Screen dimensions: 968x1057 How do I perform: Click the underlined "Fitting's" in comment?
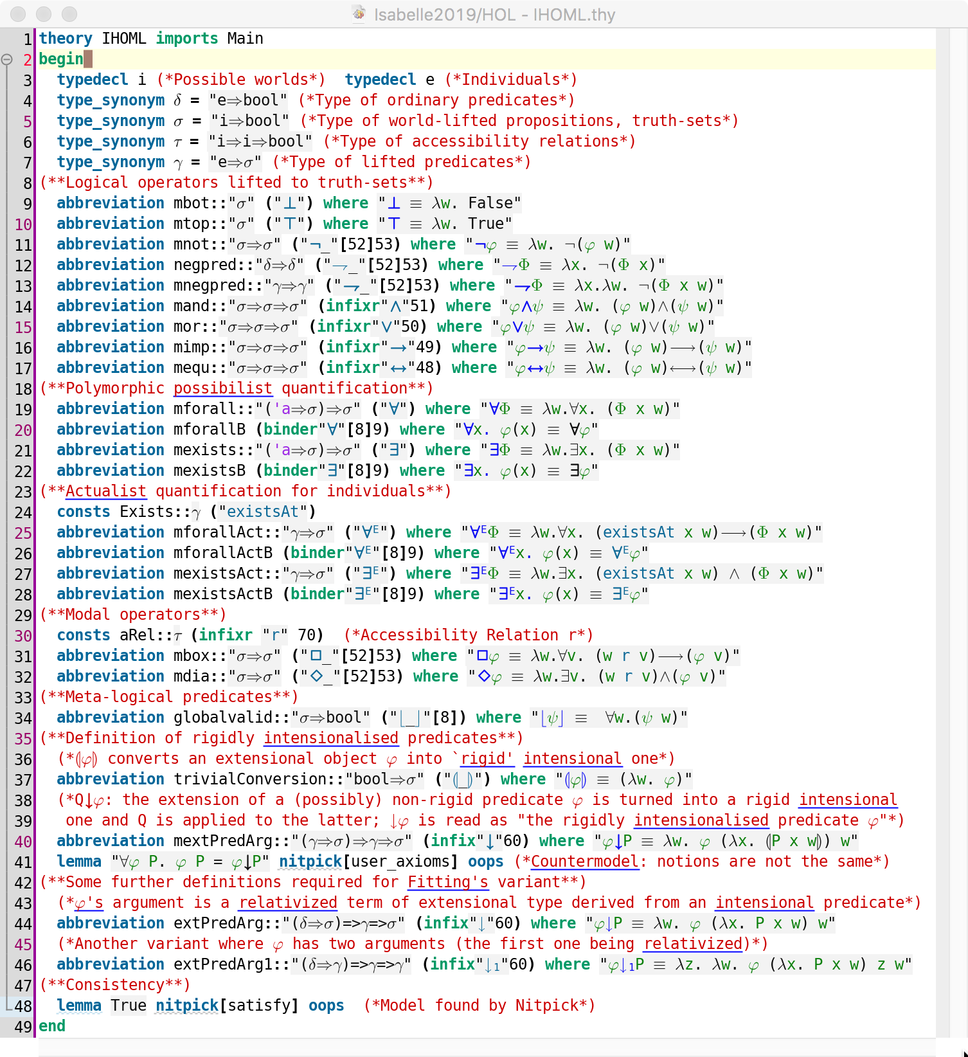tap(447, 882)
